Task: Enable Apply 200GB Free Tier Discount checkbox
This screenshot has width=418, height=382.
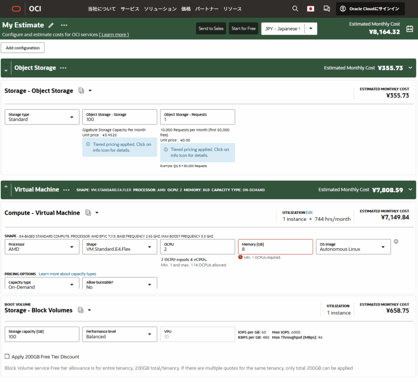Action: tap(7, 357)
